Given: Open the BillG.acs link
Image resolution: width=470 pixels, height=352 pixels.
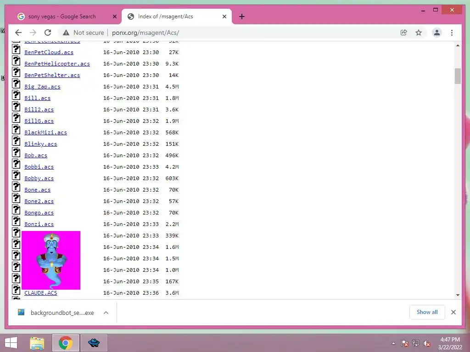Looking at the screenshot, I should click(39, 121).
